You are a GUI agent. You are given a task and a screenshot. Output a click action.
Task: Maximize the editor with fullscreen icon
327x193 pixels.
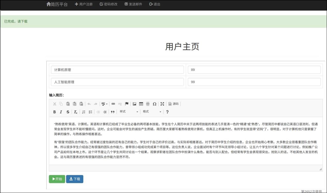[162, 104]
